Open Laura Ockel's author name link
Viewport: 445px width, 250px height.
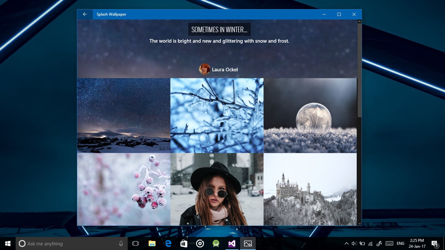(225, 70)
